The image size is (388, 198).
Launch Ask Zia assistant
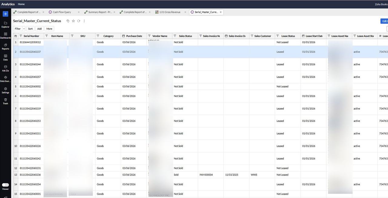click(x=5, y=69)
